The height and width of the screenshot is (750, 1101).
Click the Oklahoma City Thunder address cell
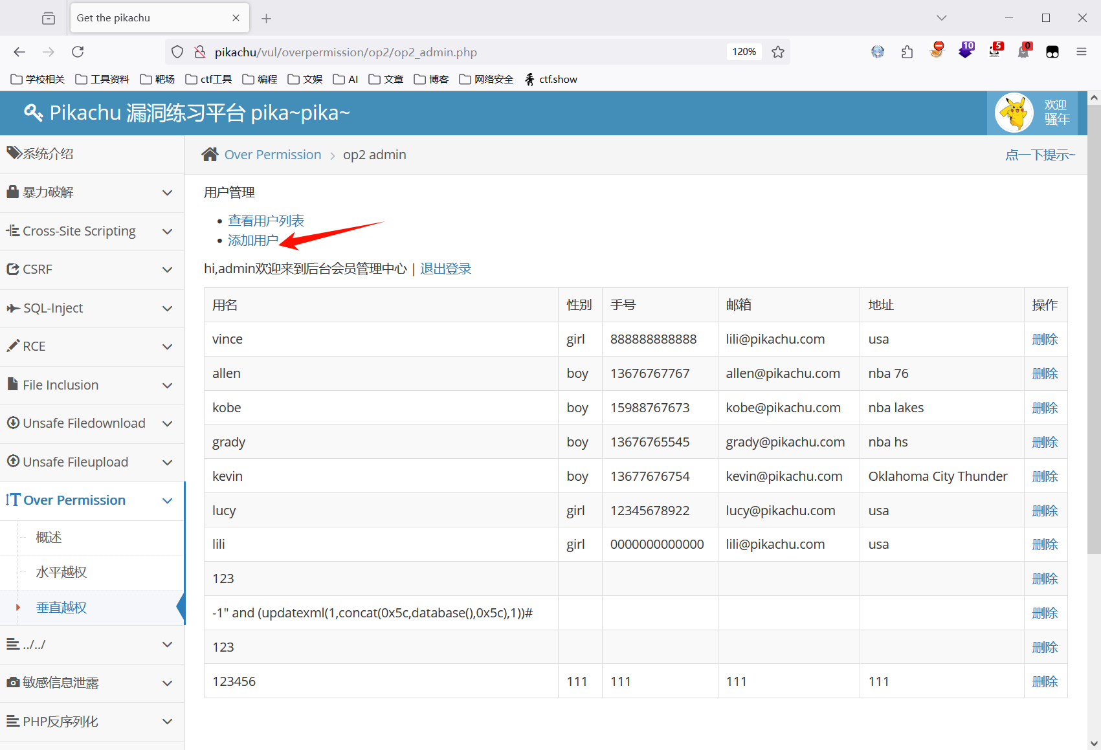tap(942, 476)
